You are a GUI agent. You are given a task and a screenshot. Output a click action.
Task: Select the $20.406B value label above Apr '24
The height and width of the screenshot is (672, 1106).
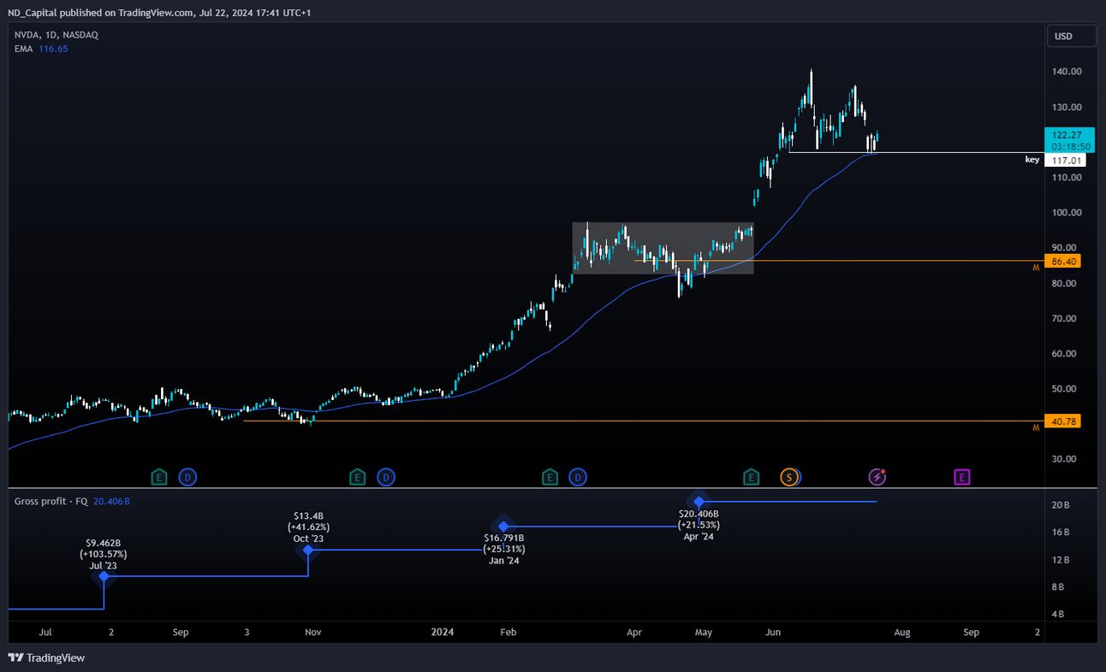tap(699, 514)
